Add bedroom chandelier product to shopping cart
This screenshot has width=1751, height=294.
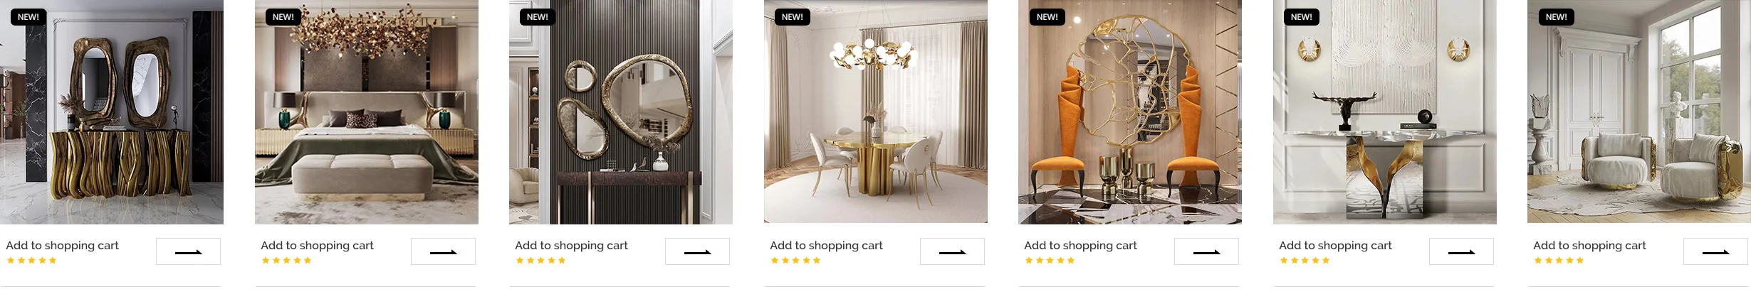[x=317, y=245]
